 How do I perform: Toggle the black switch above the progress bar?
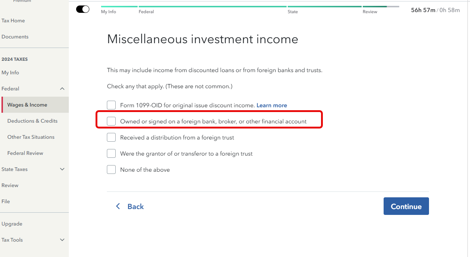pyautogui.click(x=83, y=10)
